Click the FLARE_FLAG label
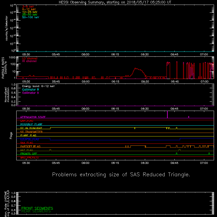 coord(28,135)
